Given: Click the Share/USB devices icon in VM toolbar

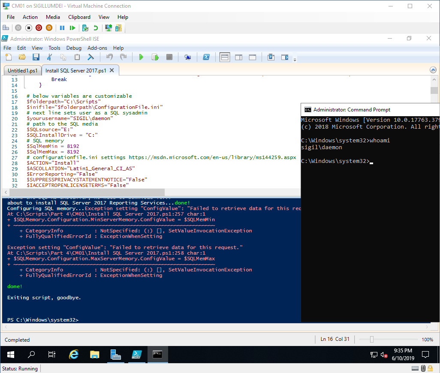Looking at the screenshot, I should tap(118, 28).
